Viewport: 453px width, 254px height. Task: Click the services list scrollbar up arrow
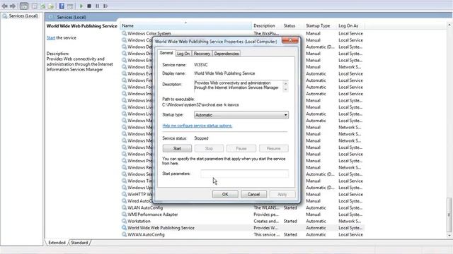tap(449, 25)
